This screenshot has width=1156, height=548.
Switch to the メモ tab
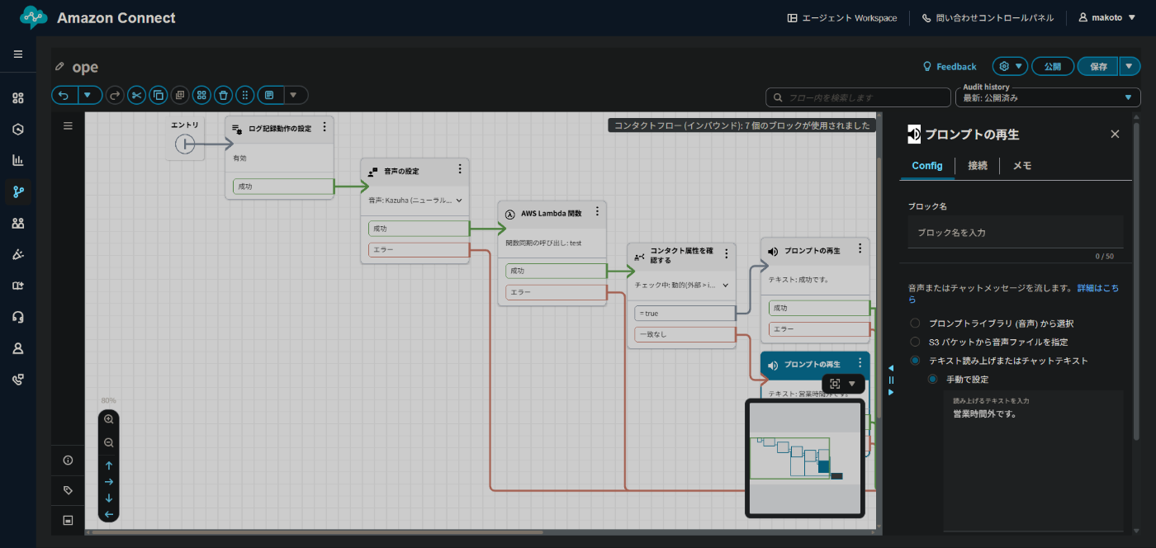click(x=1021, y=166)
